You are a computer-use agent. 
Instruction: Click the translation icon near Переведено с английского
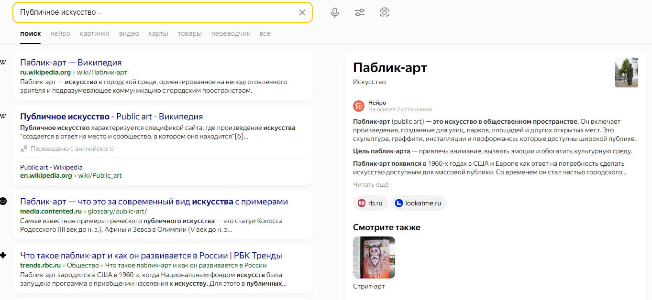pyautogui.click(x=24, y=149)
